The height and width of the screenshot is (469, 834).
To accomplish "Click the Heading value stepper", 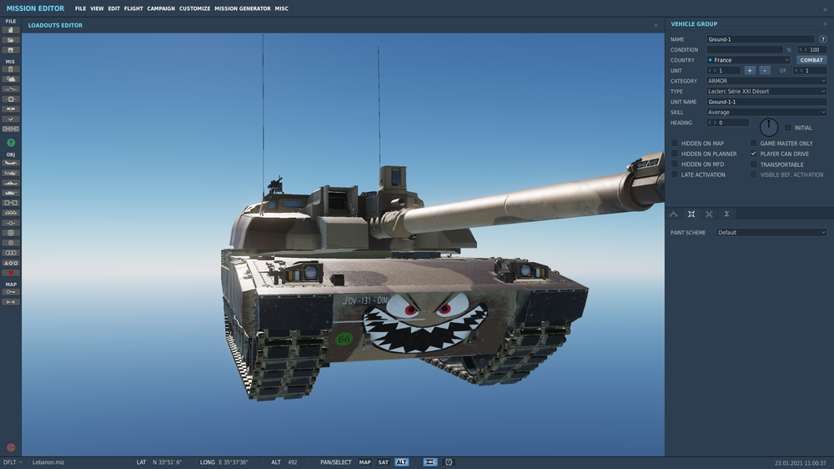I will pyautogui.click(x=727, y=123).
